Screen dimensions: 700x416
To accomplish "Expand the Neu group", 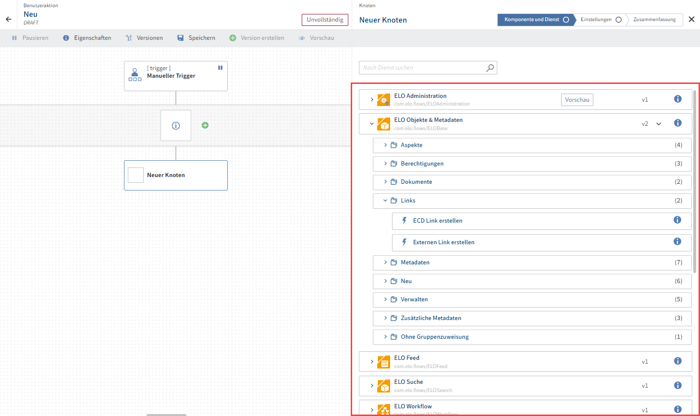I will (385, 281).
